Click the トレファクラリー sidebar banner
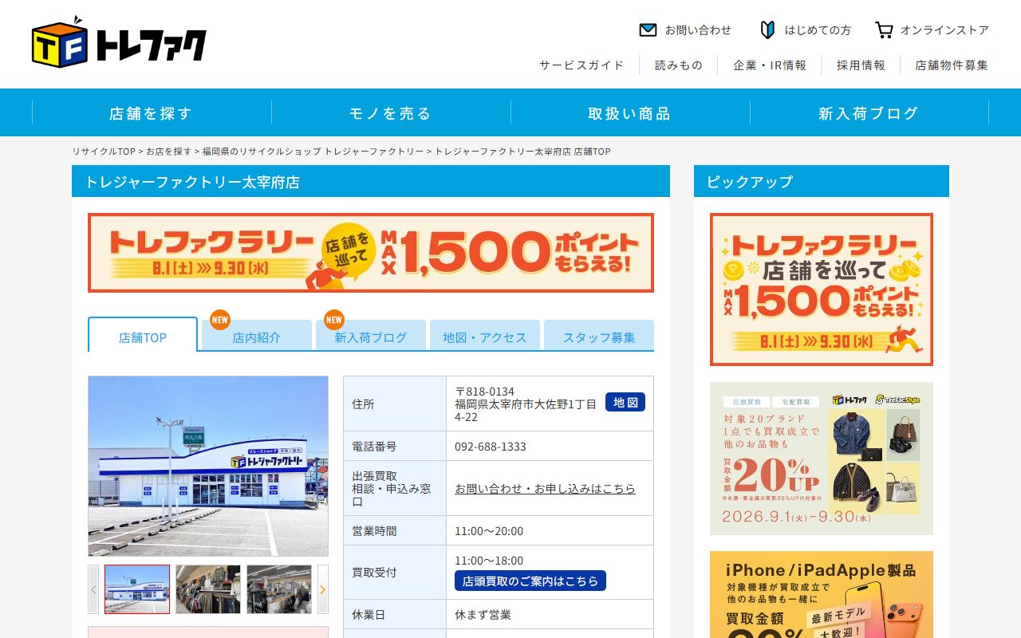1021x638 pixels. pyautogui.click(x=822, y=289)
